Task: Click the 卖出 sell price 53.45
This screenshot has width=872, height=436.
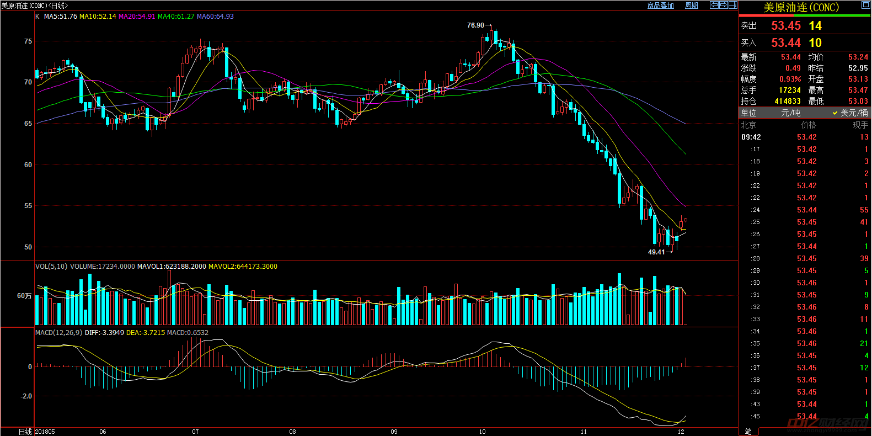Action: coord(785,26)
